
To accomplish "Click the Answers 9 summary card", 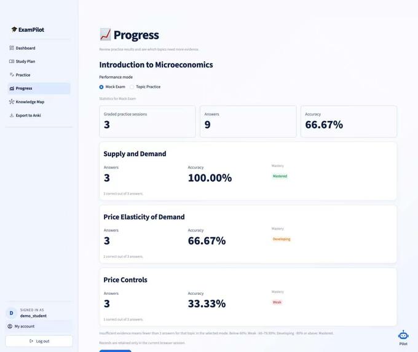I will 248,122.
